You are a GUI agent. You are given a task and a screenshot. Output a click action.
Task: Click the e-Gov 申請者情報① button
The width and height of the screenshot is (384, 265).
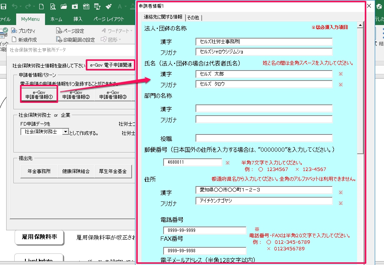tap(39, 95)
